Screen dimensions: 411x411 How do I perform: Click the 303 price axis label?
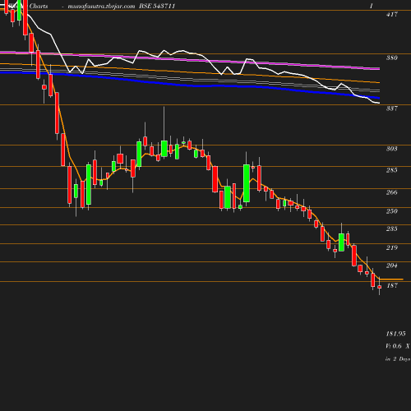coord(392,149)
